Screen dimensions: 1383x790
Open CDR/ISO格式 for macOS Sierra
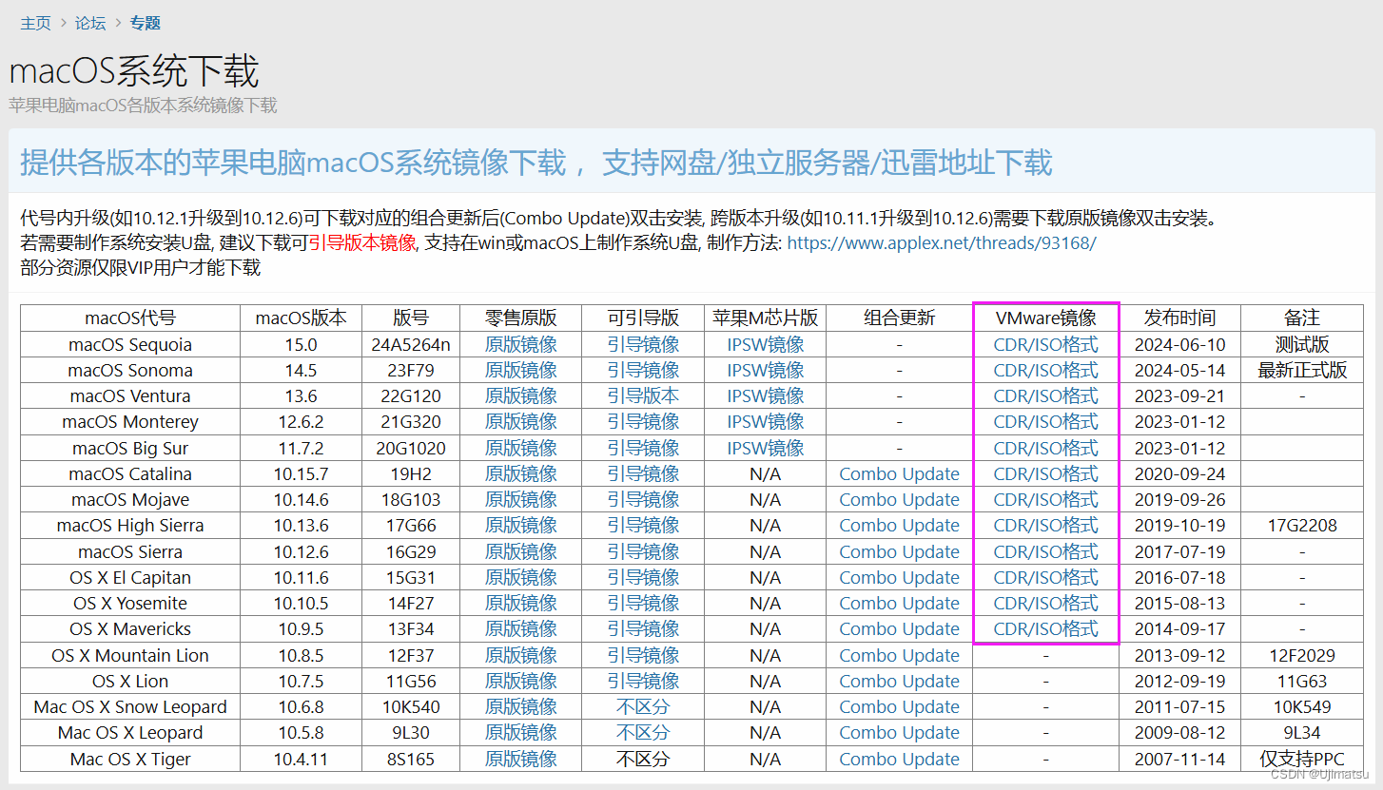[1045, 551]
